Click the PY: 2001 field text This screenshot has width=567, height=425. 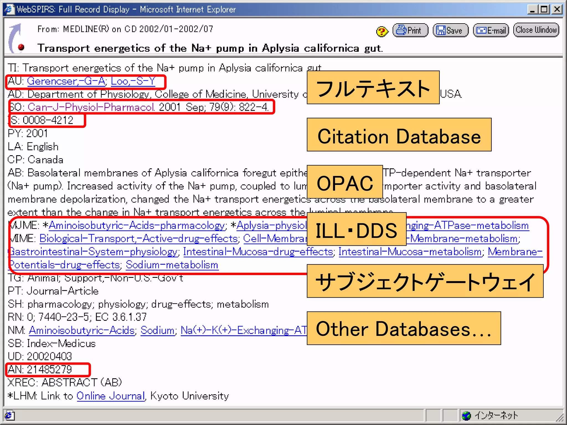coord(28,133)
